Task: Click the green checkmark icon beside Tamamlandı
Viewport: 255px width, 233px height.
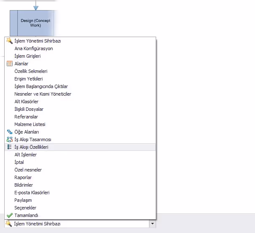Action: (10, 215)
